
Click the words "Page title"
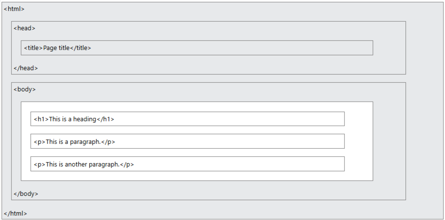click(56, 48)
